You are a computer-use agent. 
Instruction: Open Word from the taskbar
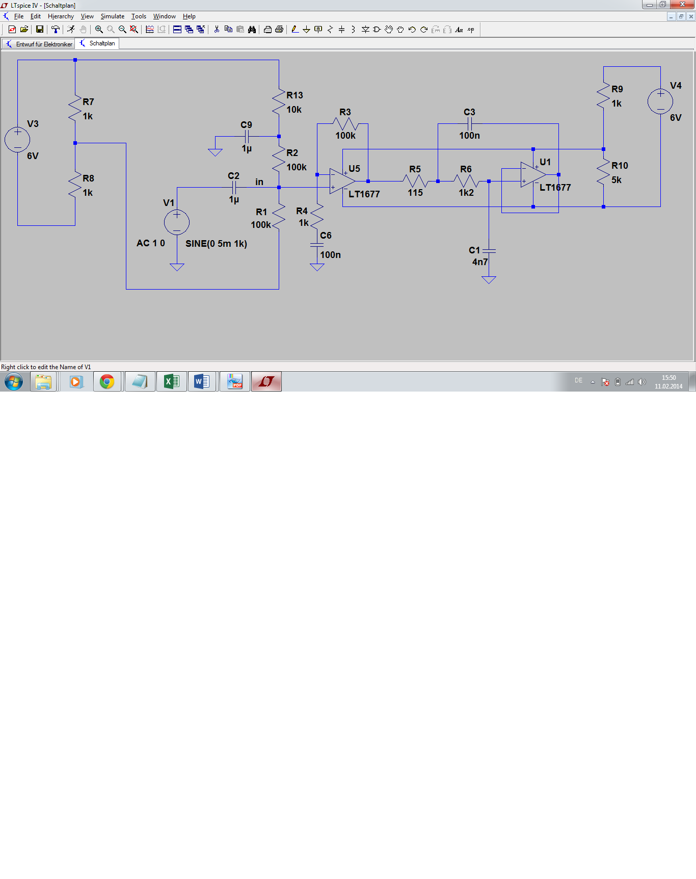pos(202,381)
